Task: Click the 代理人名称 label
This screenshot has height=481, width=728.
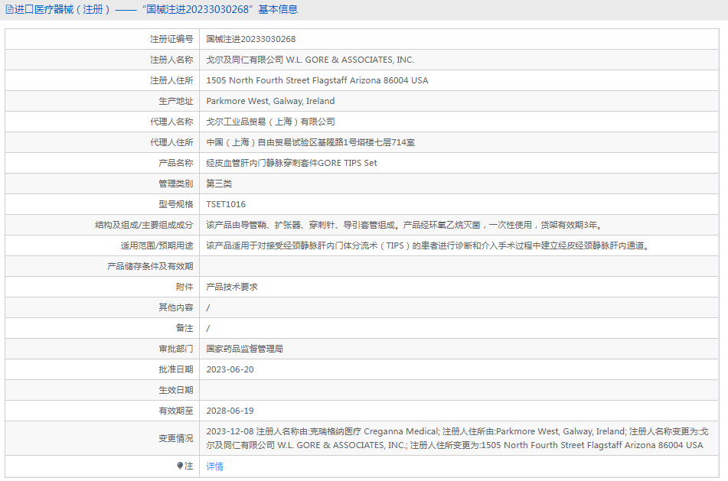Action: (171, 122)
